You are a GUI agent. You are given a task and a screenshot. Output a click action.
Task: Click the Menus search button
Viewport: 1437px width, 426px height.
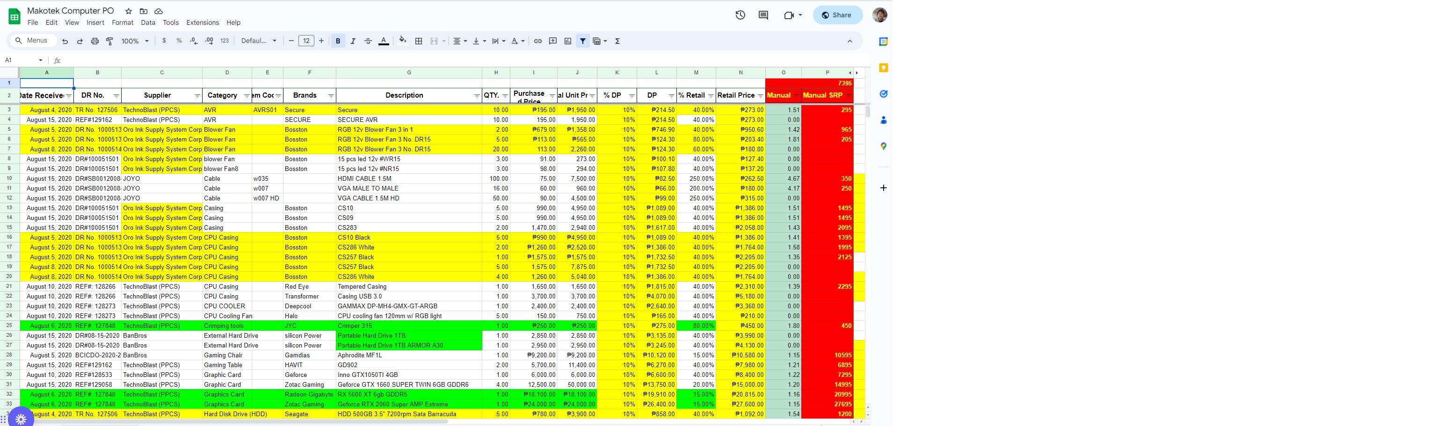coord(32,41)
